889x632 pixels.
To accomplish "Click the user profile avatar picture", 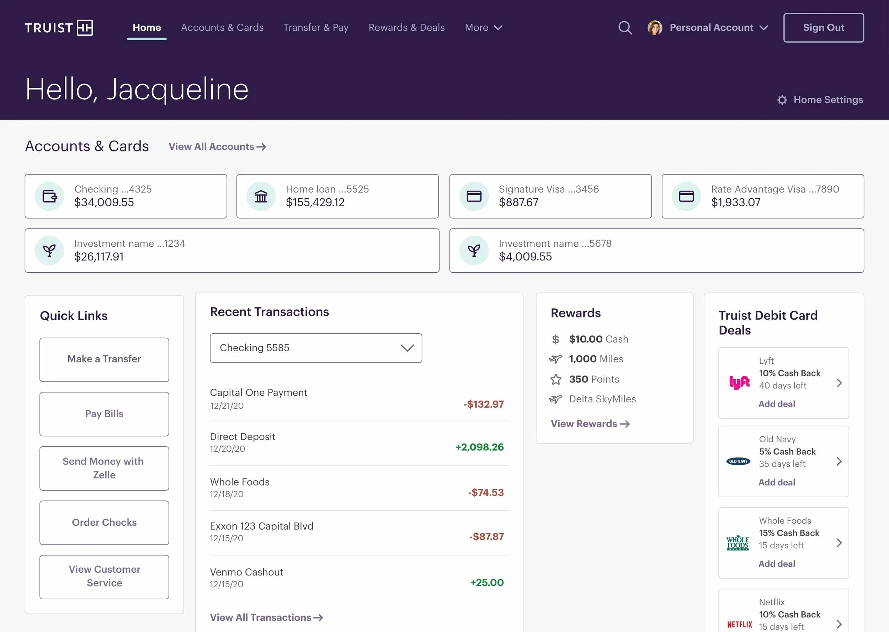I will point(655,28).
